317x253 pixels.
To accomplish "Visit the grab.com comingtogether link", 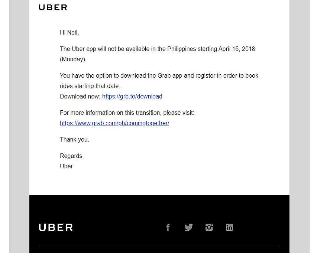I will click(x=114, y=123).
